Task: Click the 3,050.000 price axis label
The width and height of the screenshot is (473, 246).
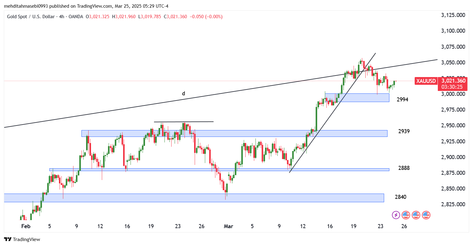Action: pos(453,63)
